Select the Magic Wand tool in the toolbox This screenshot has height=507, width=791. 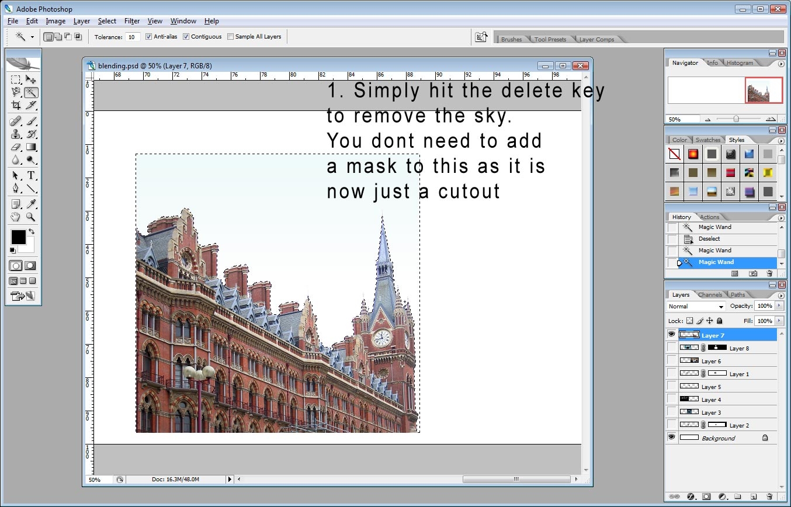(x=31, y=92)
